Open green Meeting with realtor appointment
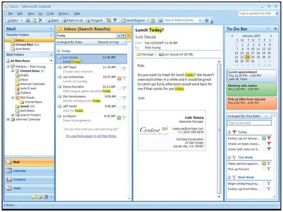The width and height of the screenshot is (283, 212). 252,89
